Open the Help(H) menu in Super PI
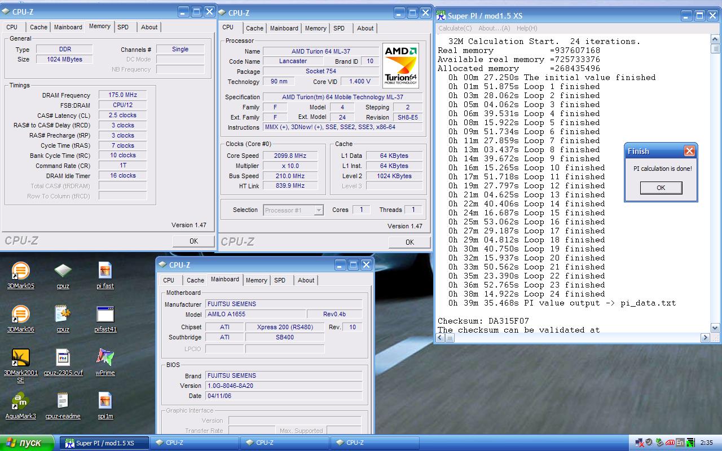The height and width of the screenshot is (451, 722). [527, 28]
